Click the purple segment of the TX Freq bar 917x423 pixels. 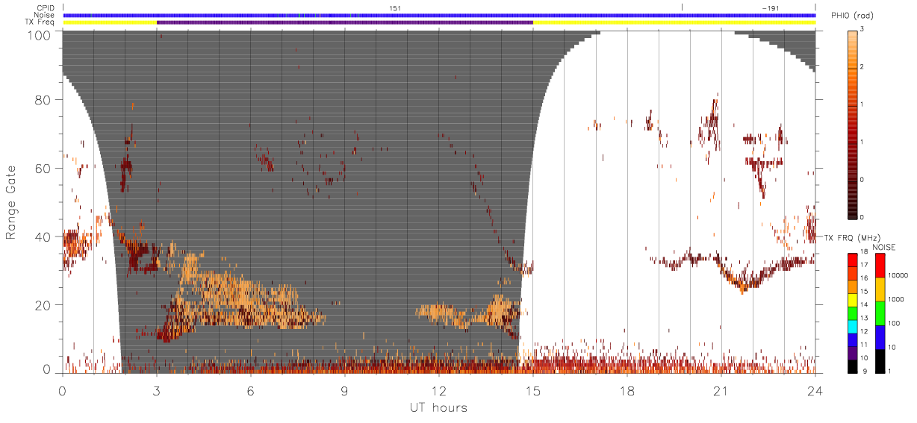click(344, 22)
